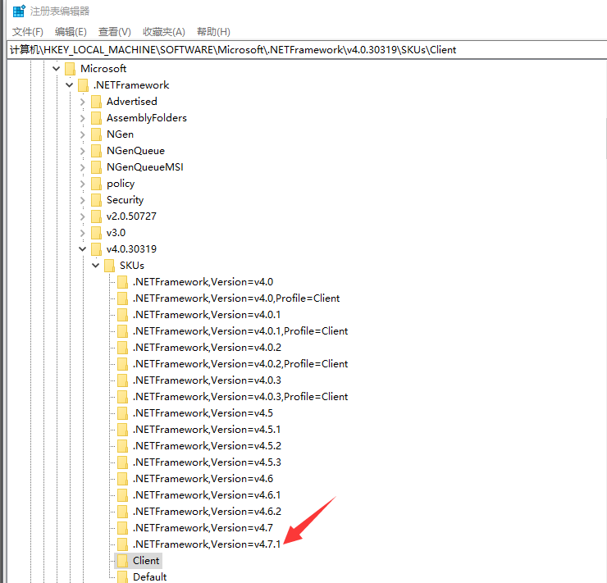Select the NGenQueueMSI key label

(x=145, y=167)
